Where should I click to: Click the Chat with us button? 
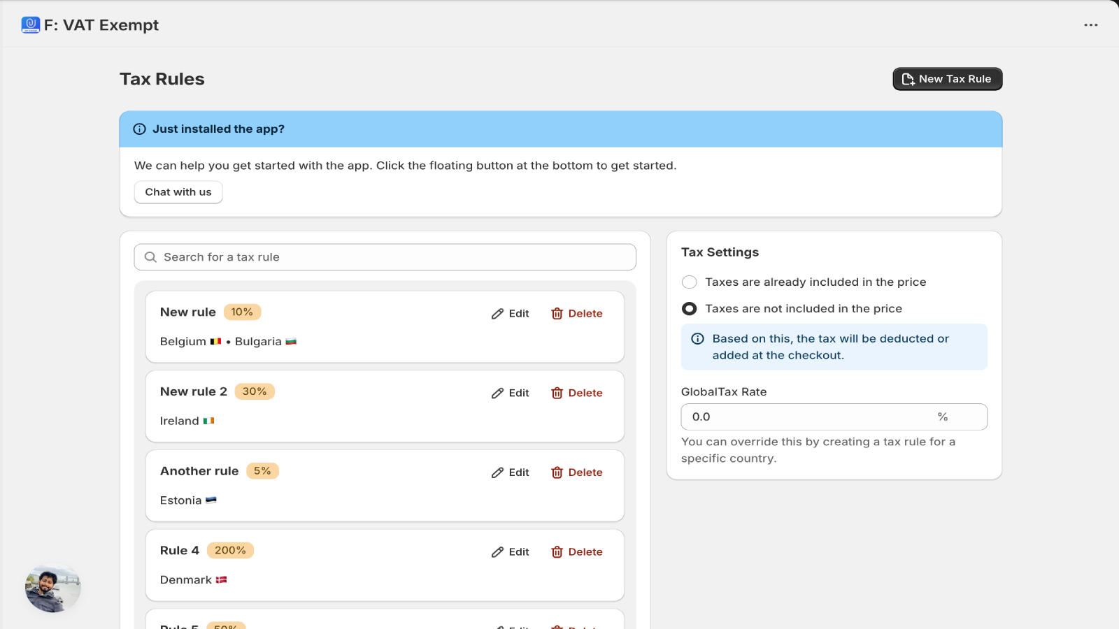pos(178,192)
